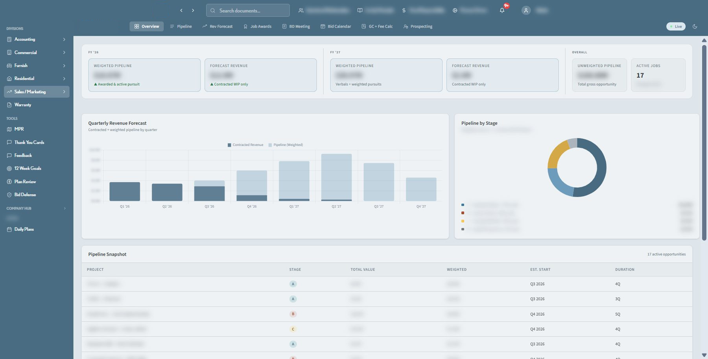Sort by the Est. Start column header
The width and height of the screenshot is (708, 359).
click(x=540, y=269)
